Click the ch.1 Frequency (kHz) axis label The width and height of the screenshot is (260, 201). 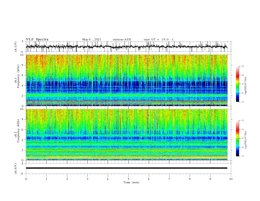pyautogui.click(x=17, y=77)
